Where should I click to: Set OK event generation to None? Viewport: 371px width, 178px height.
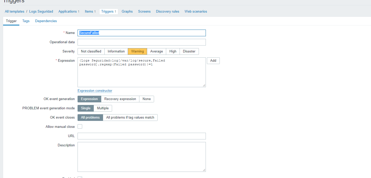pyautogui.click(x=147, y=99)
